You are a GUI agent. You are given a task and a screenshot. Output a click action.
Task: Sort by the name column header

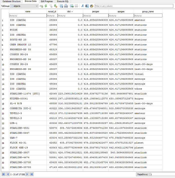pyautogui.click(x=28, y=12)
